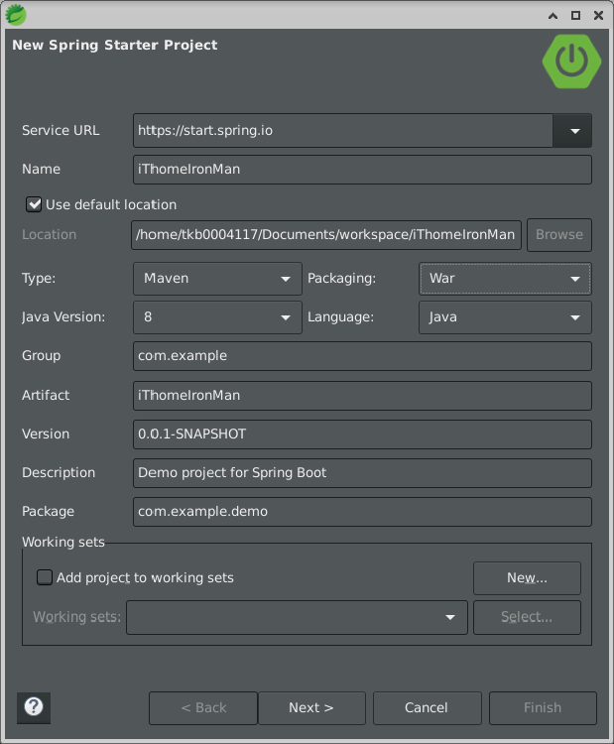Viewport: 614px width, 744px height.
Task: Click the Description input field
Action: [362, 473]
